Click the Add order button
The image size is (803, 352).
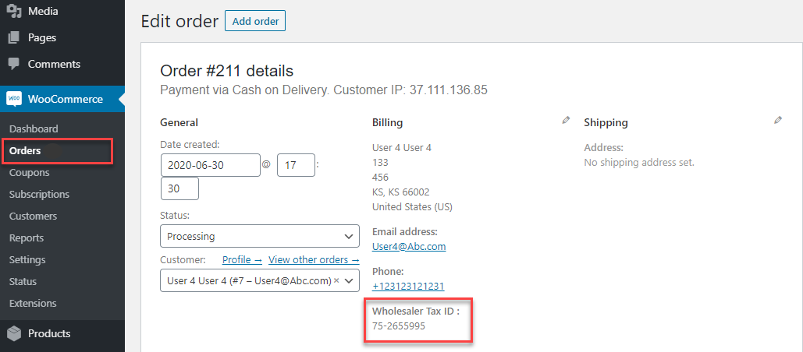(255, 21)
